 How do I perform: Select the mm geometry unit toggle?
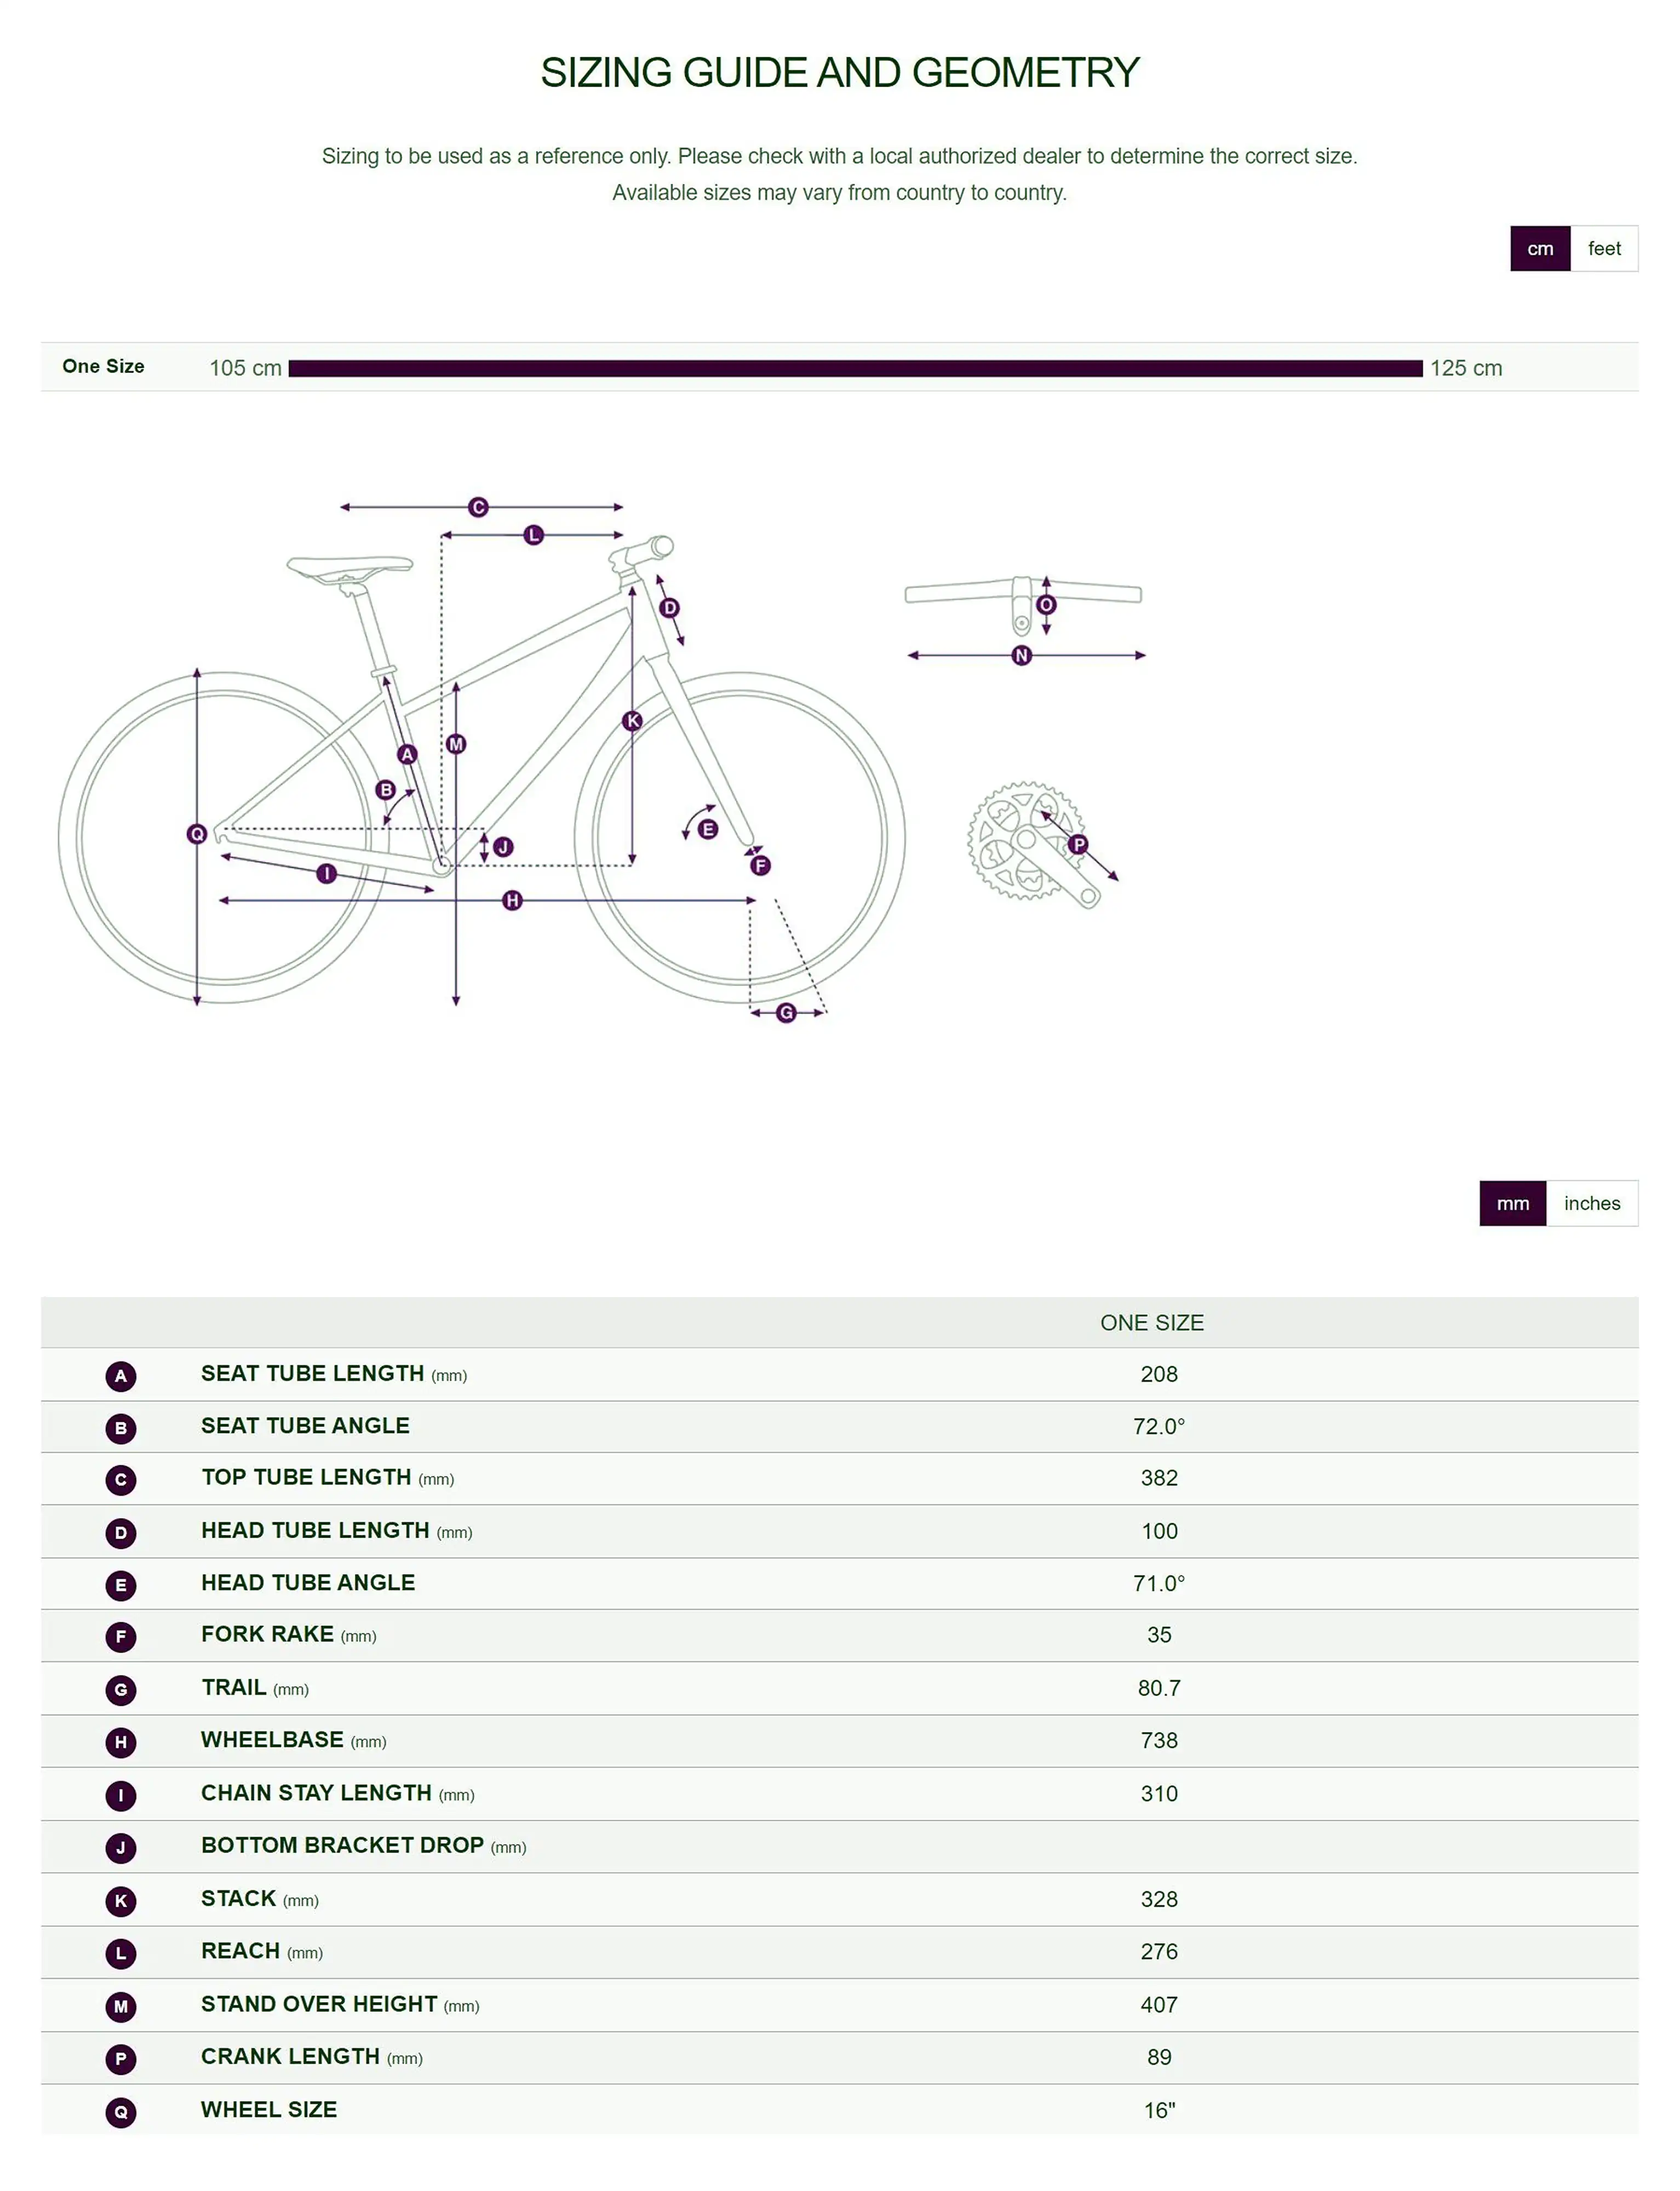coord(1512,1203)
